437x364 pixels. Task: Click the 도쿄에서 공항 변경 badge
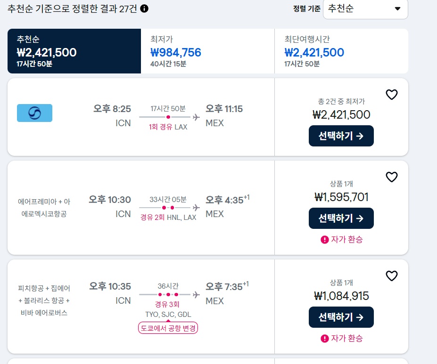coord(168,328)
